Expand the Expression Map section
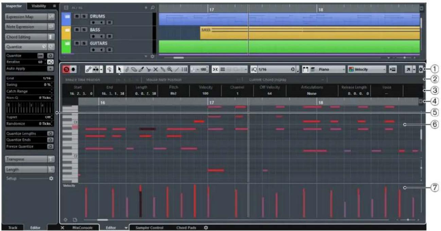This screenshot has width=441, height=231. tap(30, 16)
